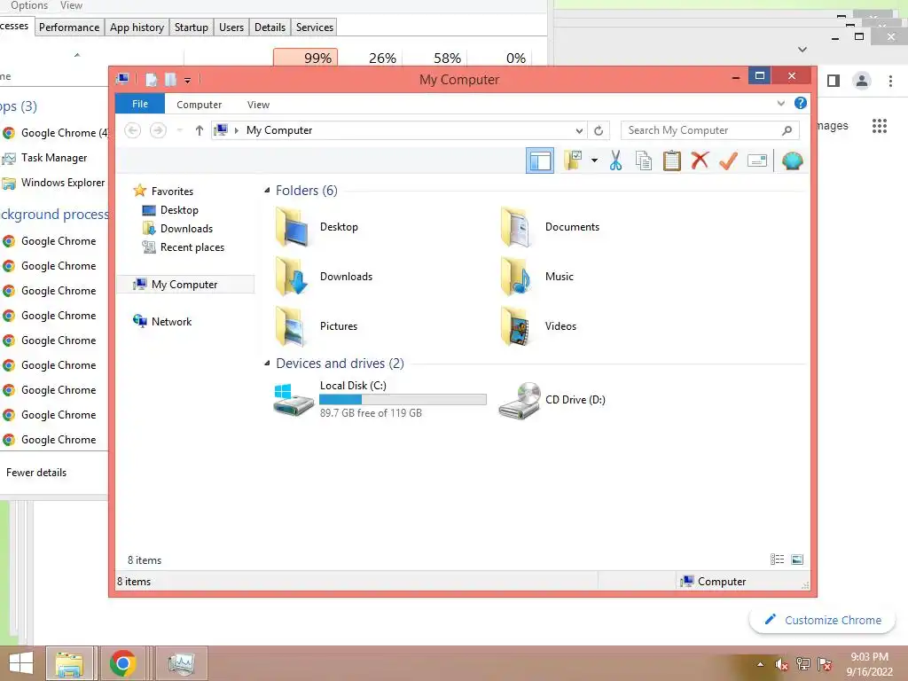Open the View ribbon tab in My Computer
This screenshot has width=908, height=681.
(x=258, y=105)
